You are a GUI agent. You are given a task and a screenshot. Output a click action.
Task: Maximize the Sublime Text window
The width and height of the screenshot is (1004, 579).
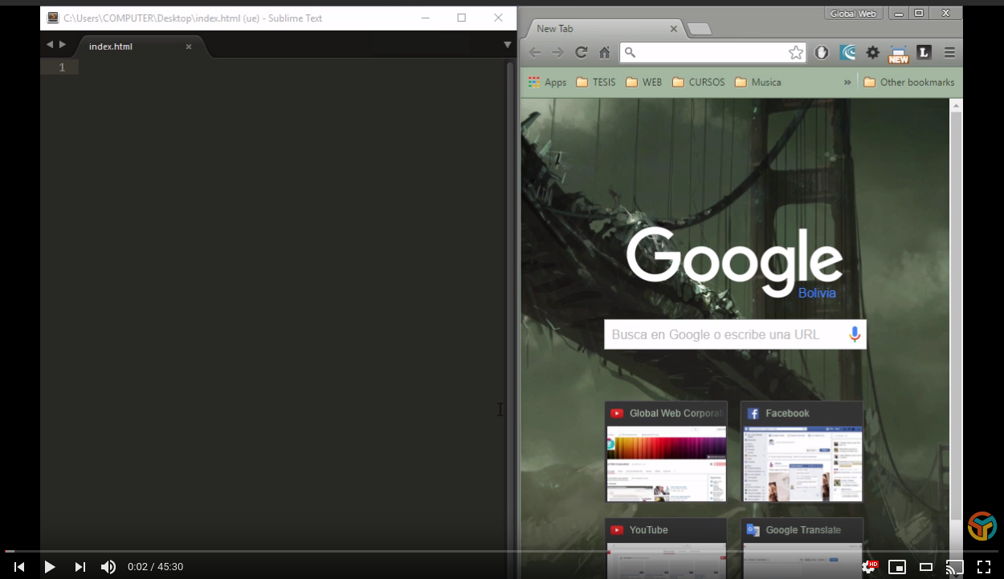click(x=461, y=18)
